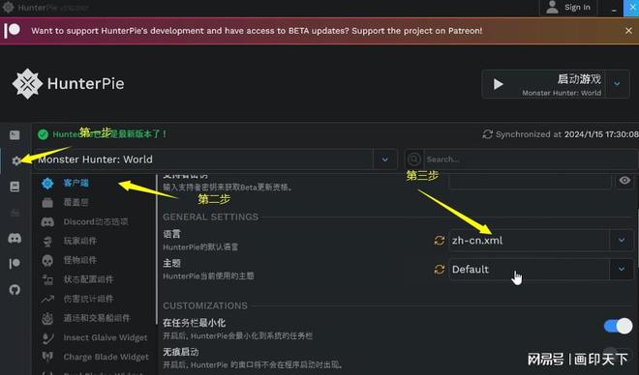Focus the supporter key input field

pos(530,182)
